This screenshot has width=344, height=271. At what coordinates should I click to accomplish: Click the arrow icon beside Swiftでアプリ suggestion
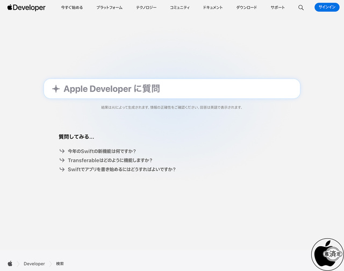62,169
